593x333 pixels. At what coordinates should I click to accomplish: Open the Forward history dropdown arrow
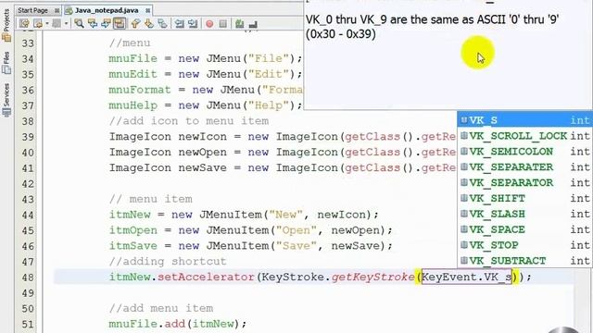pos(66,24)
